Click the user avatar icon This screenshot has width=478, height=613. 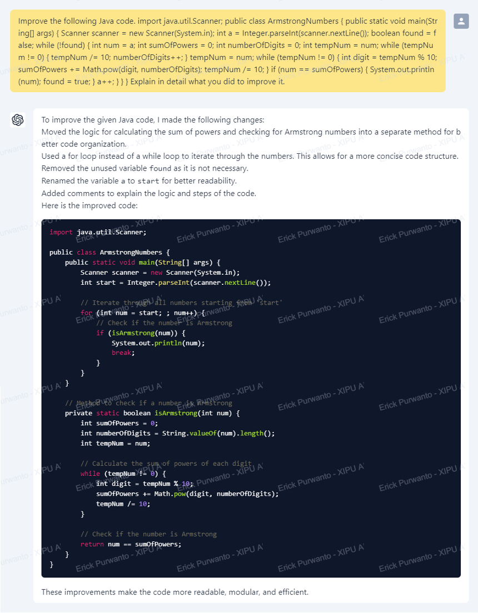pos(461,21)
